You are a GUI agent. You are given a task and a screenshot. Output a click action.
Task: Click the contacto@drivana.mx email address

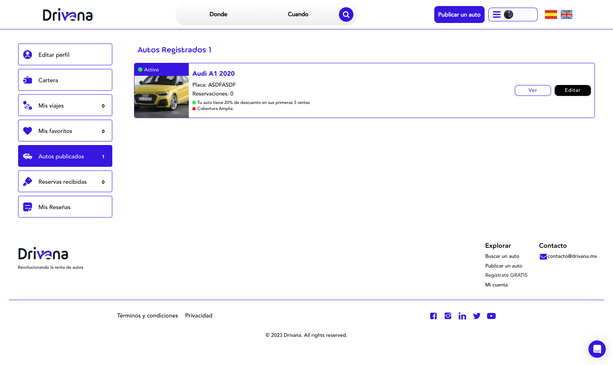[x=572, y=256]
